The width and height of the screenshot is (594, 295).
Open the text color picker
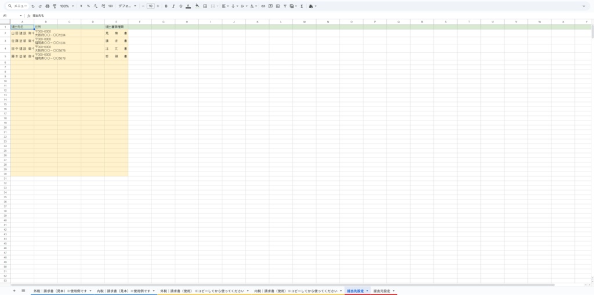188,6
